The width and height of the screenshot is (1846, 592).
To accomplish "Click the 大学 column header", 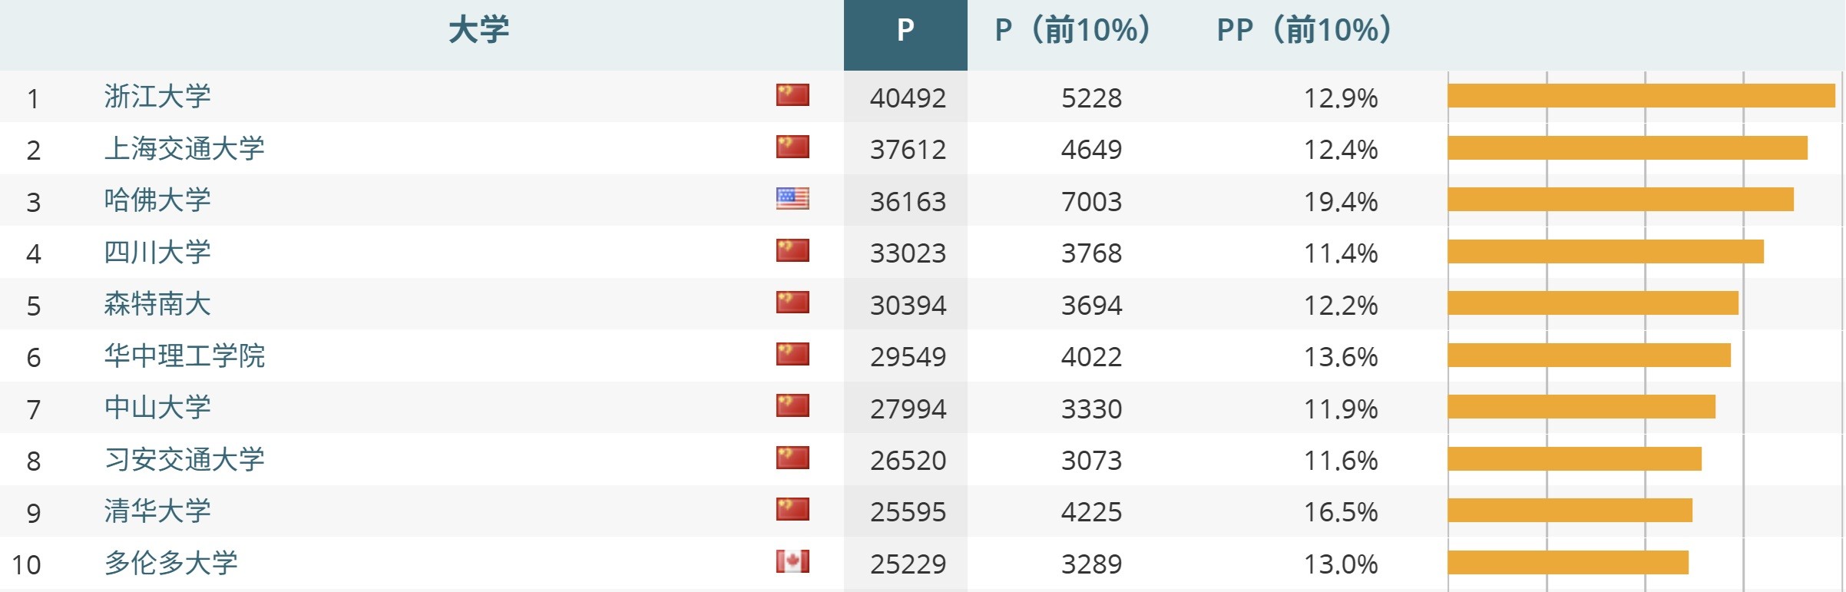I will pos(478,31).
